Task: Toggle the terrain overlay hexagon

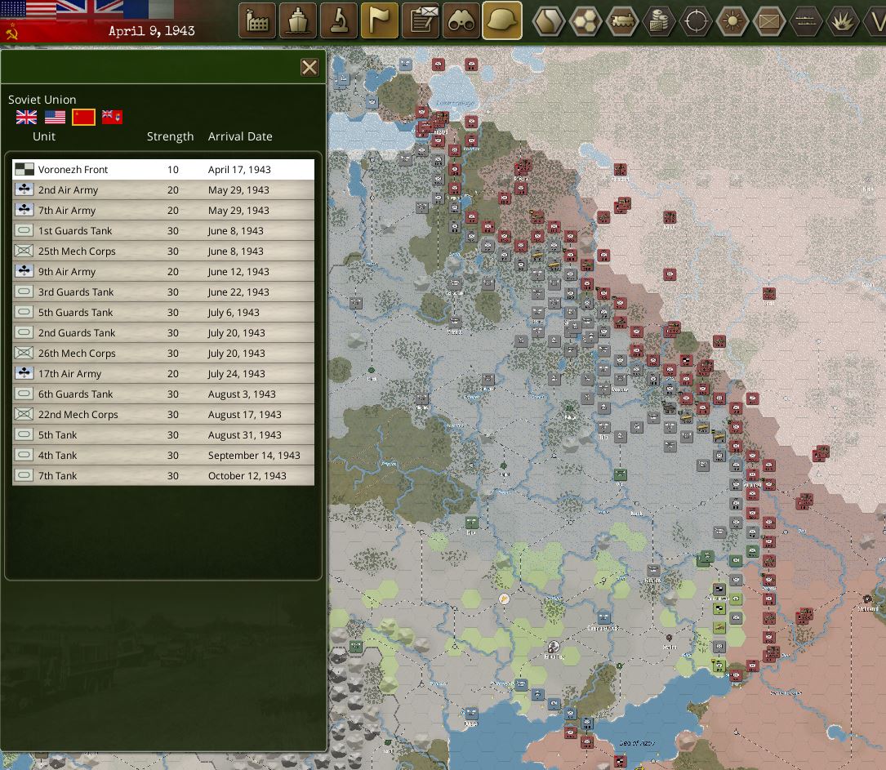Action: 548,21
